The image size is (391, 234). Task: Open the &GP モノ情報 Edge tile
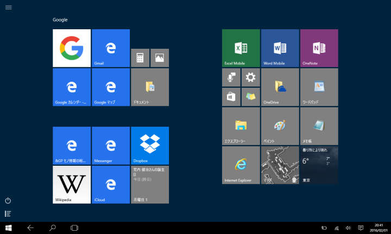(72, 146)
